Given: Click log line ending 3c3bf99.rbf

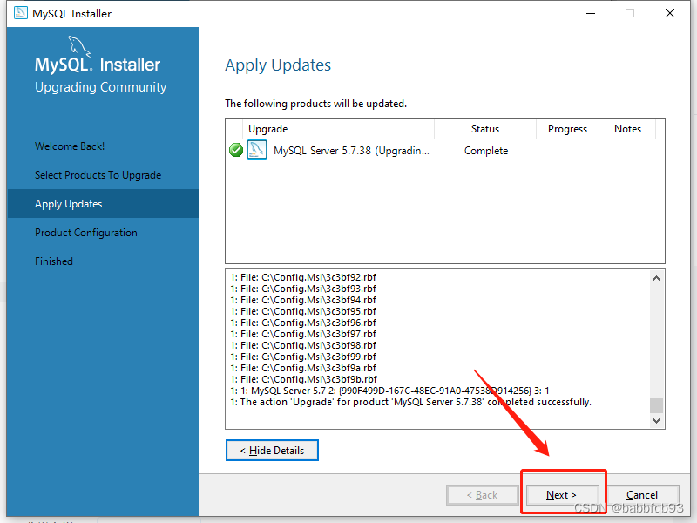Looking at the screenshot, I should [303, 357].
